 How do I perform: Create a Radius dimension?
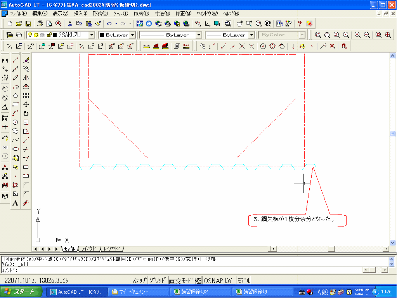[x=5, y=89]
